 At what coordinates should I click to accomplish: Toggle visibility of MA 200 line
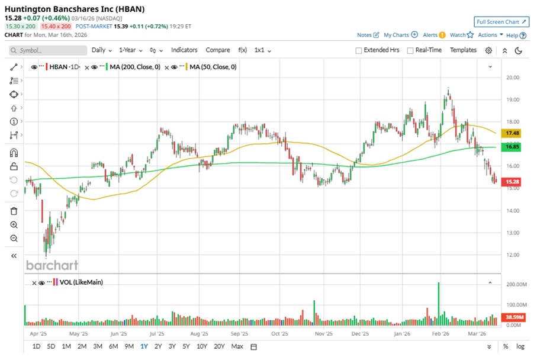click(94, 67)
